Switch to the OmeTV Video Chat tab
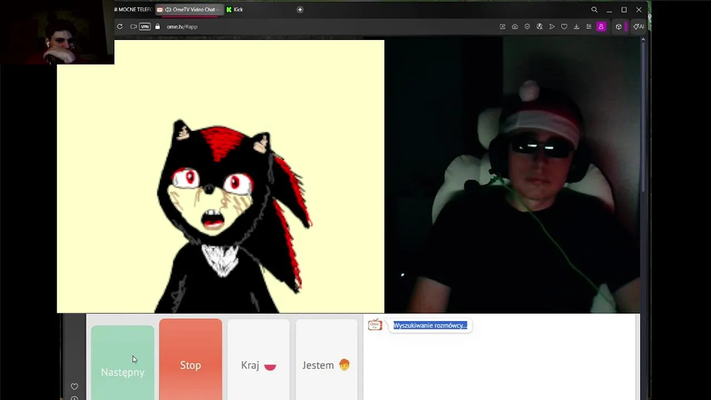Screen dimensions: 711x400 189,9
